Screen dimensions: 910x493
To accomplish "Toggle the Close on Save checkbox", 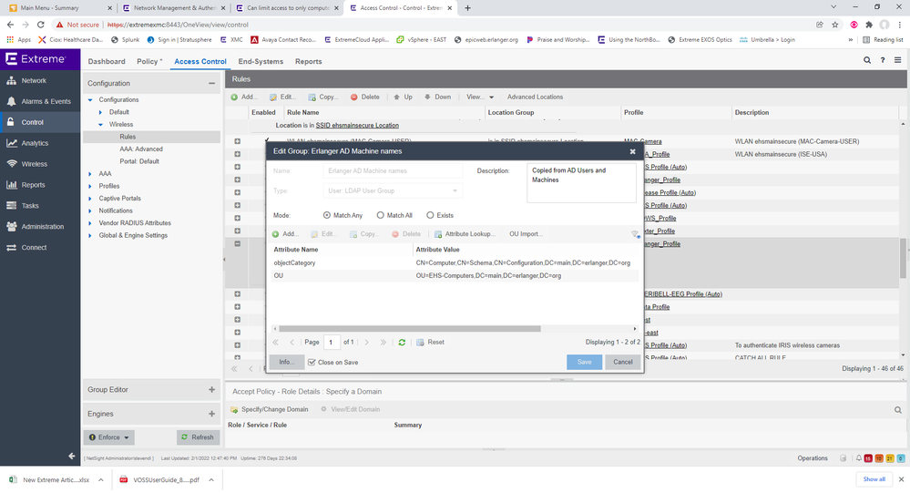I will pos(312,362).
